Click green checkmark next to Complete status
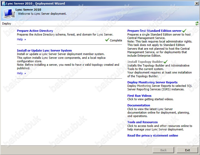Image resolution: width=200 pixels, height=155 pixels. click(x=107, y=40)
